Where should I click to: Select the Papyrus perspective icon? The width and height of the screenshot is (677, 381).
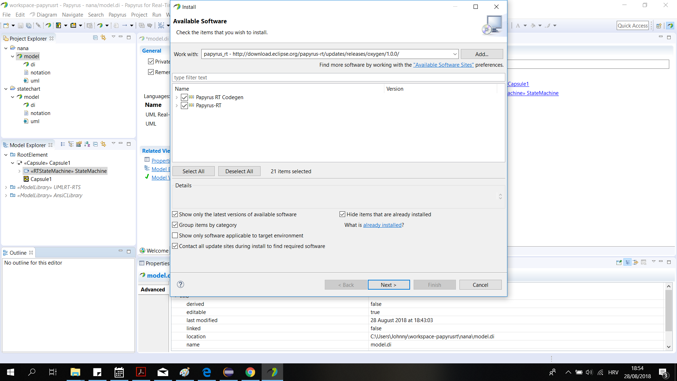pos(670,25)
